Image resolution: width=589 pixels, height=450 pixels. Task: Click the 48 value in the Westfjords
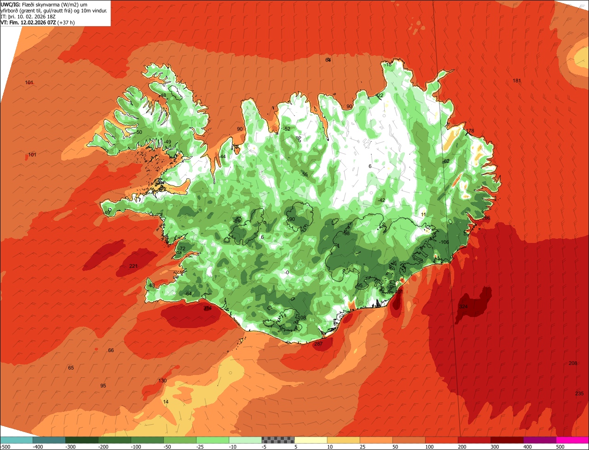coord(163,95)
